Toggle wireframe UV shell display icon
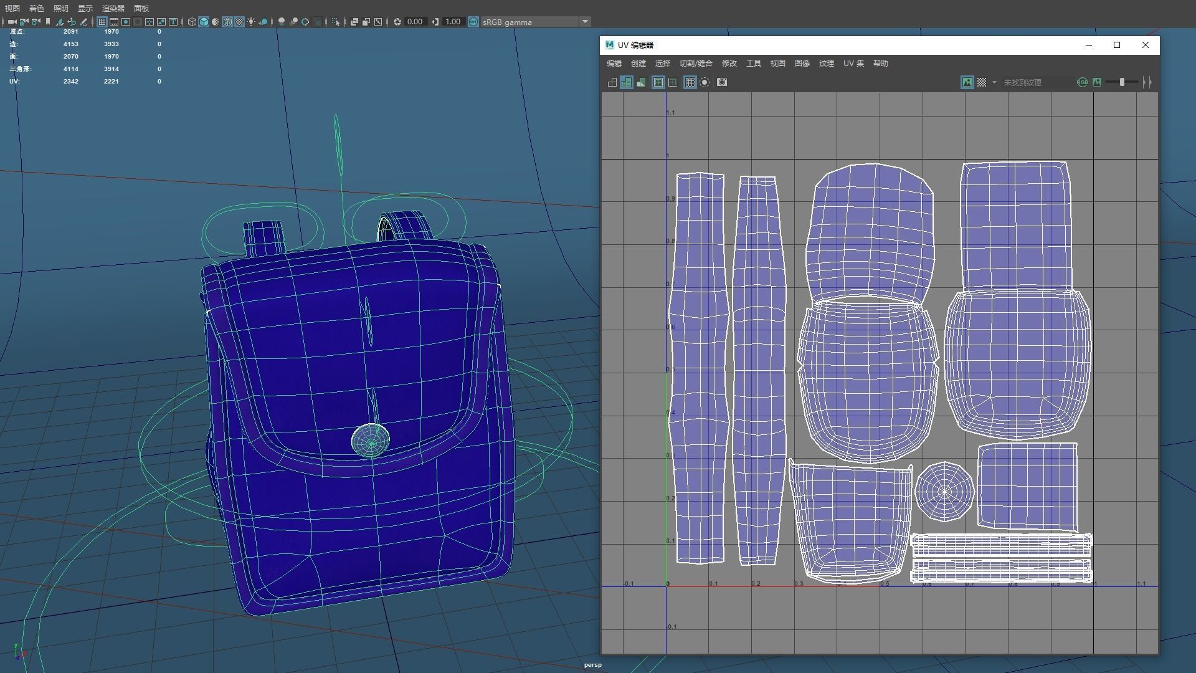Viewport: 1196px width, 673px height. (x=612, y=82)
